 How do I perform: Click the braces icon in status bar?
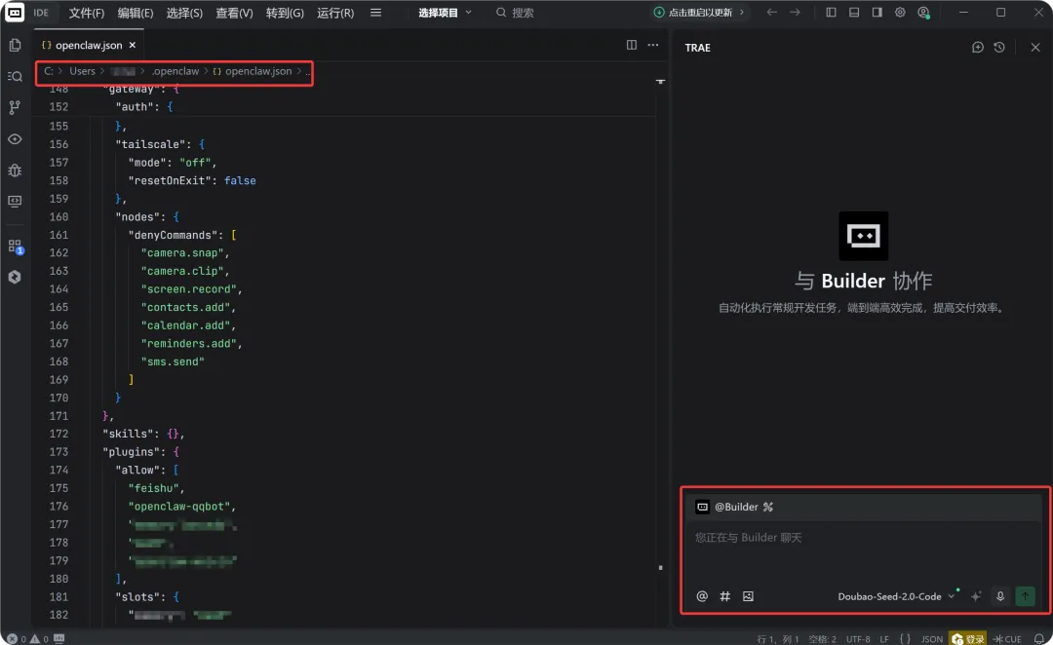pyautogui.click(x=905, y=639)
